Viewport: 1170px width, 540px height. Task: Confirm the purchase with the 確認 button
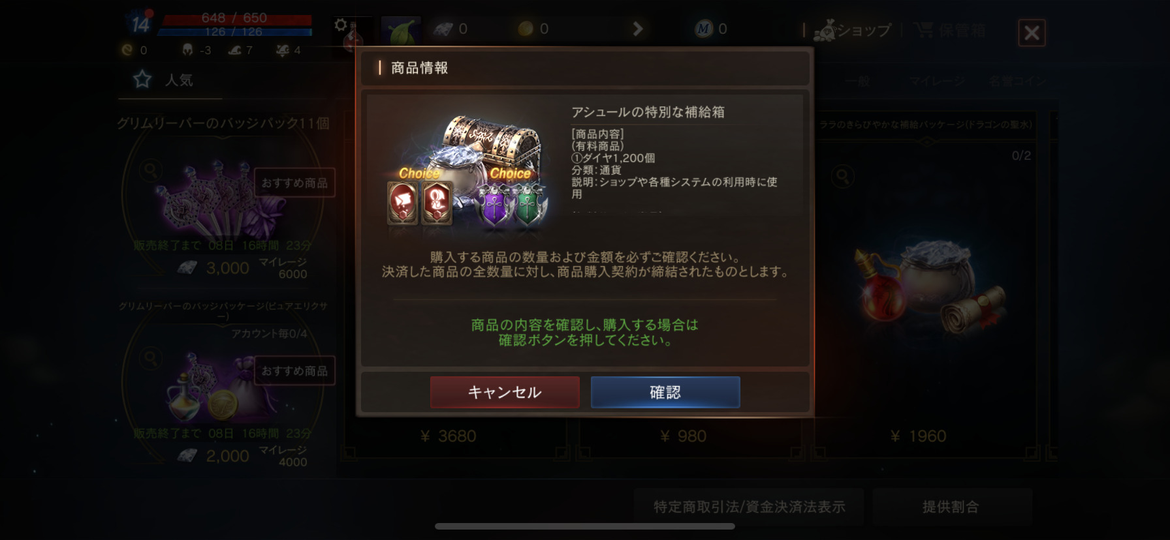tap(665, 392)
